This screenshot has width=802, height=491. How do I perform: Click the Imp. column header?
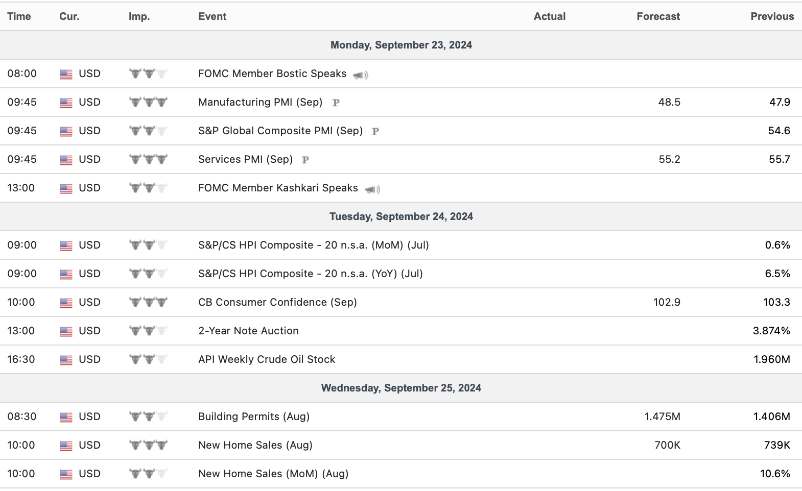click(139, 16)
